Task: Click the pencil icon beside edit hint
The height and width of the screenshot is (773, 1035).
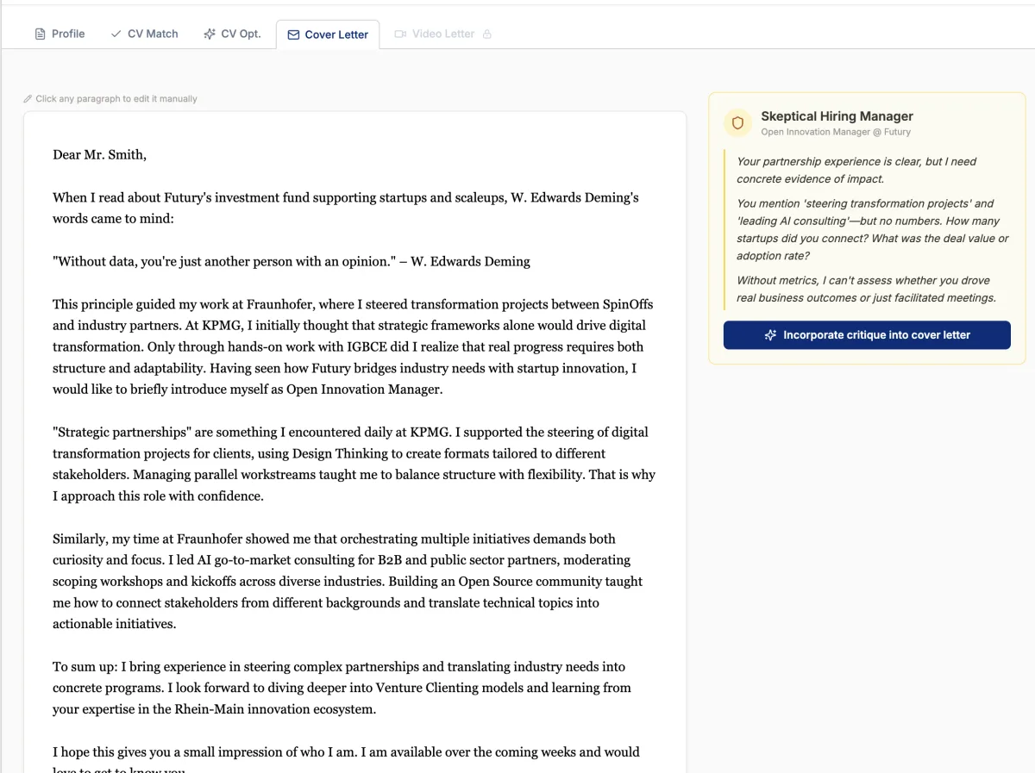Action: [28, 99]
